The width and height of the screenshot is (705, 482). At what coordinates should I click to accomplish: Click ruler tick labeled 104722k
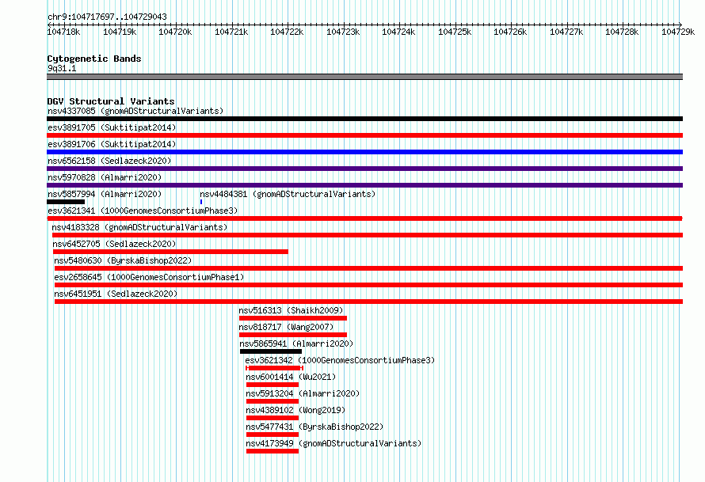click(287, 32)
